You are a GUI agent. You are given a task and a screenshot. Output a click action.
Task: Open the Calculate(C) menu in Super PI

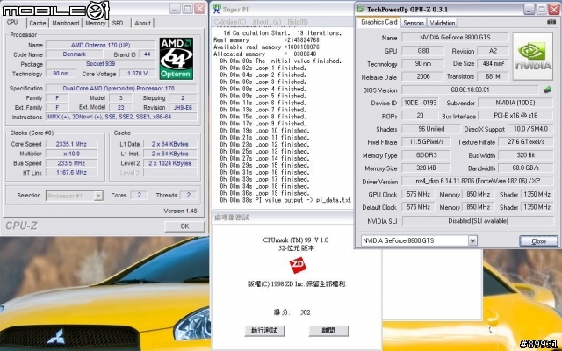pos(230,22)
